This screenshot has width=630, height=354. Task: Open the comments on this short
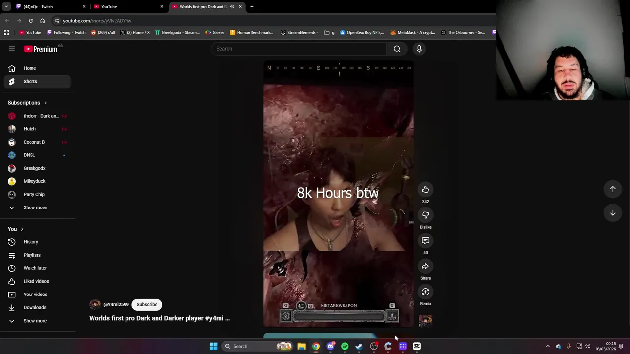(x=425, y=240)
